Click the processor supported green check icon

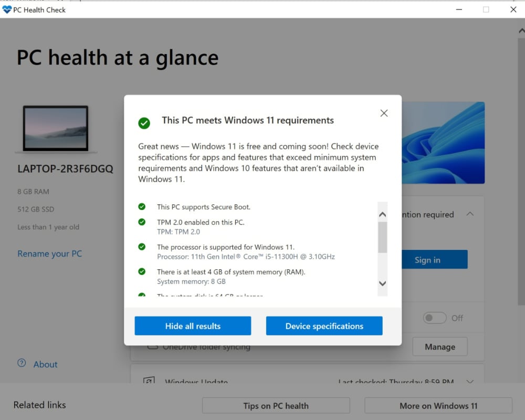[142, 247]
